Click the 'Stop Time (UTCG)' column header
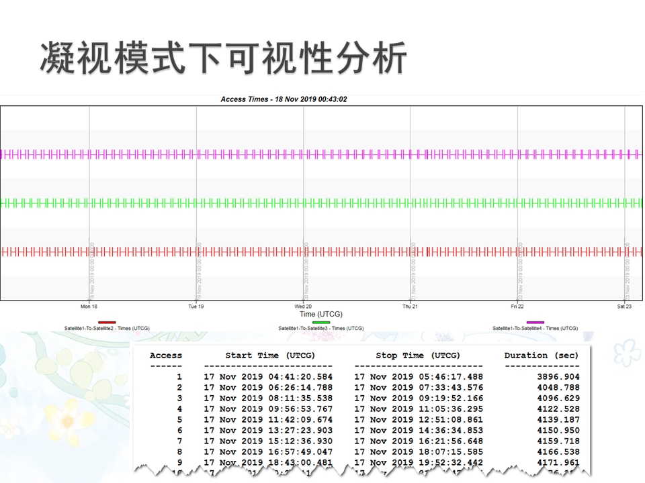 click(418, 356)
